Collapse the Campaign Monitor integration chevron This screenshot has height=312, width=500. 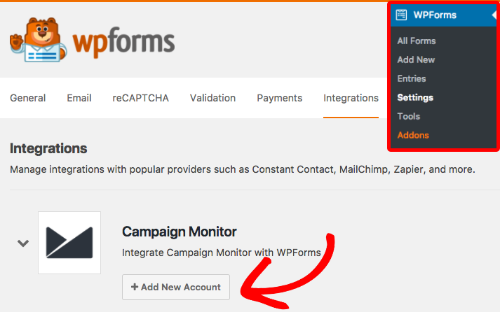(23, 243)
